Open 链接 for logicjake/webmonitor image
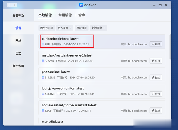This screenshot has height=130, width=178. pyautogui.click(x=156, y=94)
